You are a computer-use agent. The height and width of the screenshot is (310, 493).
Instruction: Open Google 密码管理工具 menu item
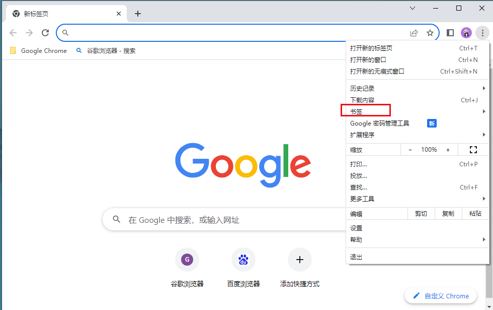coord(418,123)
